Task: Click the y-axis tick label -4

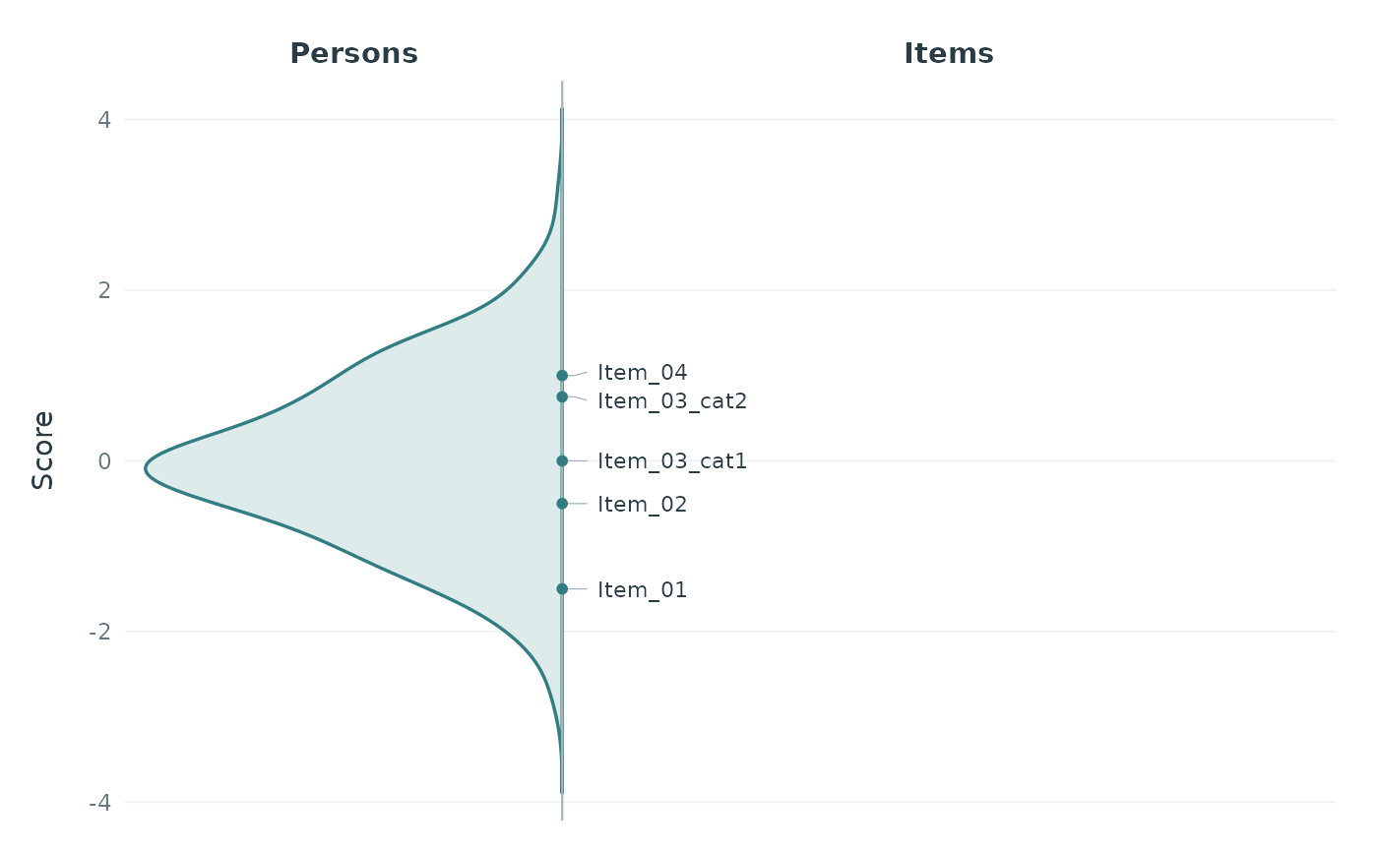Action: (99, 802)
